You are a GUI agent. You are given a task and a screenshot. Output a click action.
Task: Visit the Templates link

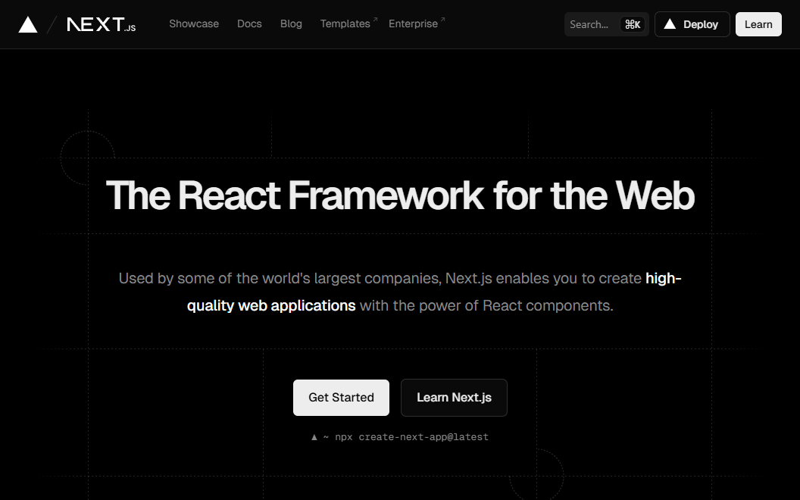tap(345, 24)
